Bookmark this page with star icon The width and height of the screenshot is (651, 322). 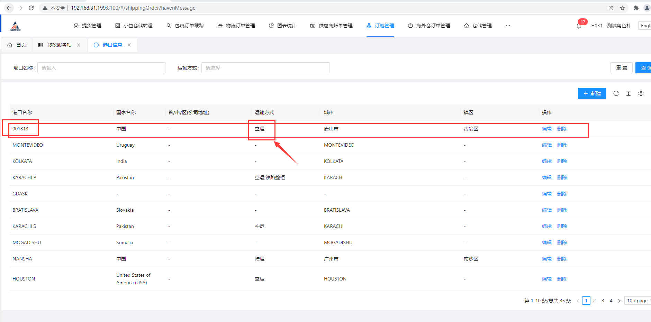[x=622, y=8]
